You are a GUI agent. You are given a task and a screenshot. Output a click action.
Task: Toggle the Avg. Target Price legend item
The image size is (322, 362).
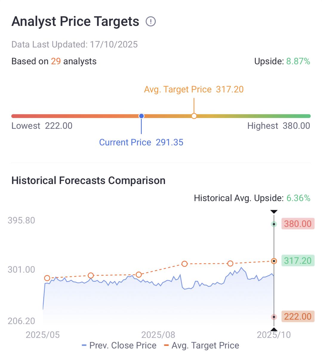pos(202,346)
